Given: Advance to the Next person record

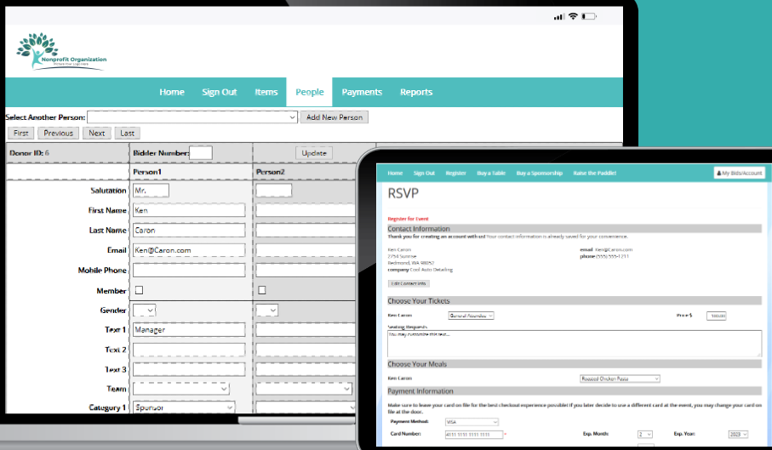Looking at the screenshot, I should pos(96,133).
